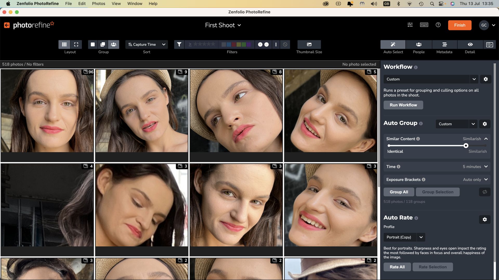Screen dimensions: 499x280
Task: Enable the accepted photos filter
Action: click(x=266, y=44)
